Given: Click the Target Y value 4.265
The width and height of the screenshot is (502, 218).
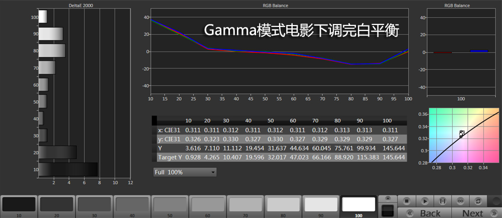Looking at the screenshot, I should tap(212, 157).
